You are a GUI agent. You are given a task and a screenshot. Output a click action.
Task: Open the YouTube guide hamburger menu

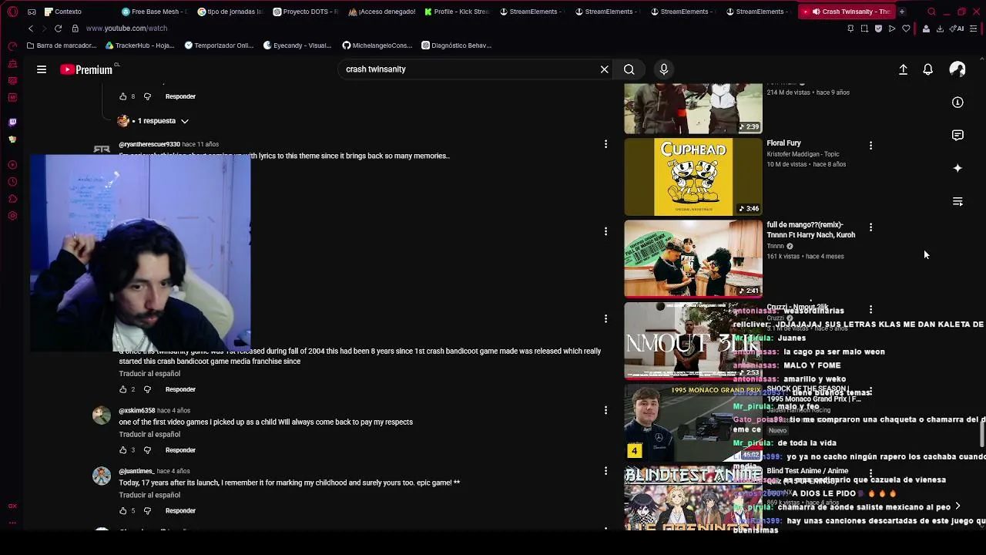coord(42,69)
